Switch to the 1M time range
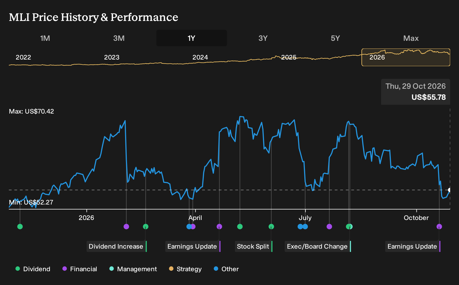 45,38
